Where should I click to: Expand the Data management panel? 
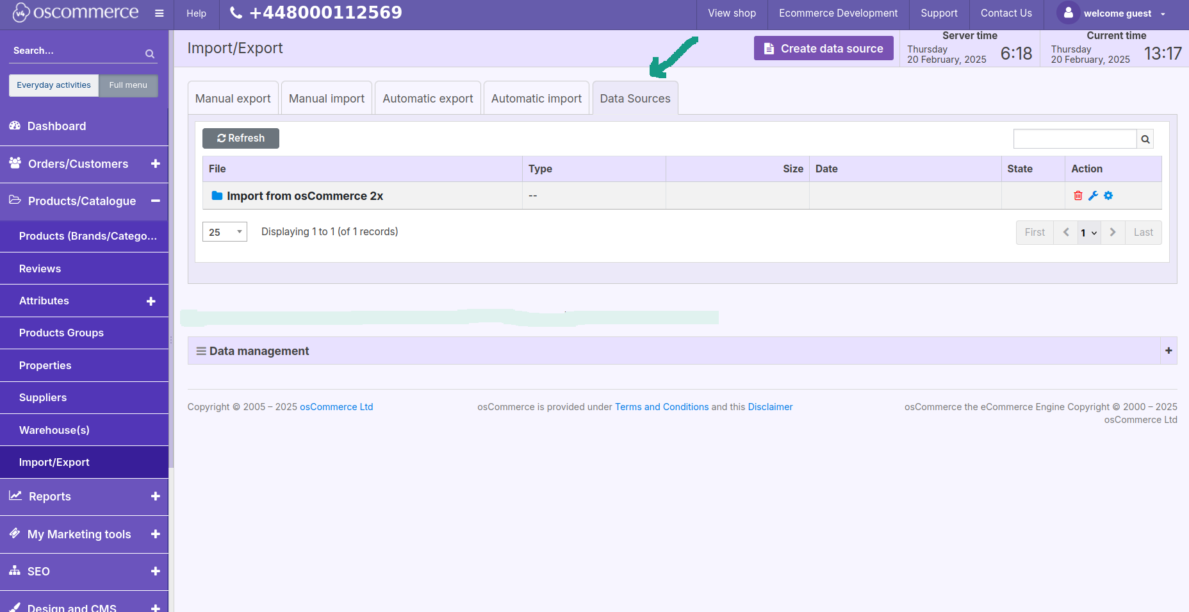pos(1168,351)
